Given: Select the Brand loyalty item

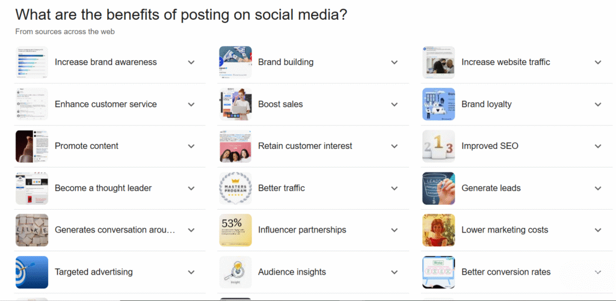Looking at the screenshot, I should (517, 105).
